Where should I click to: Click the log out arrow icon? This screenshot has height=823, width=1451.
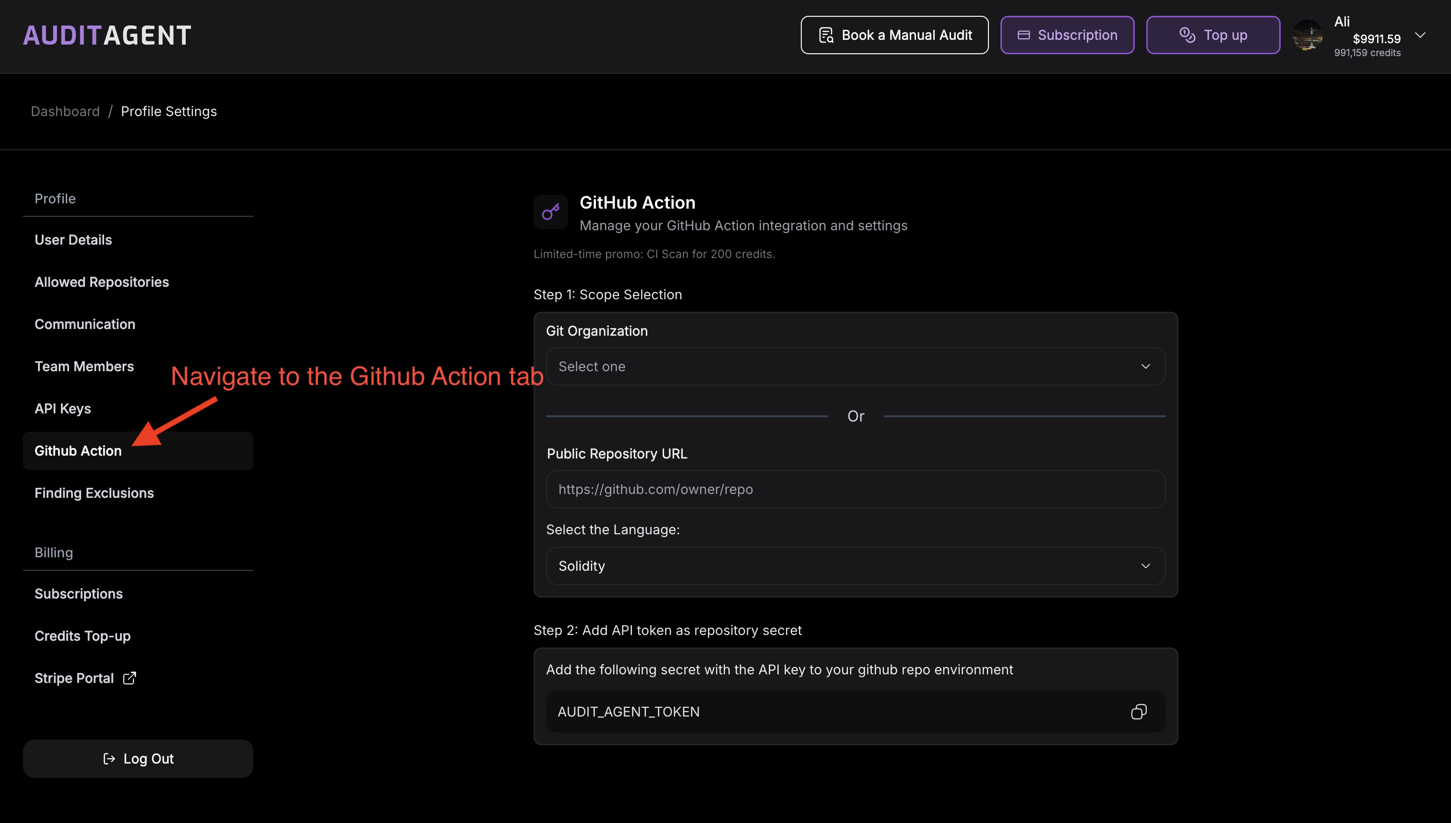108,758
